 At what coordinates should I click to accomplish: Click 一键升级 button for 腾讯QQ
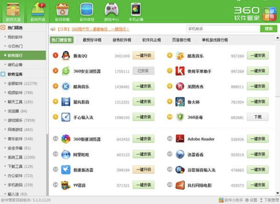click(144, 56)
